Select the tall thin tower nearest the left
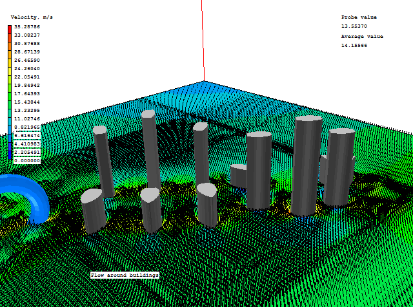 tap(103, 160)
